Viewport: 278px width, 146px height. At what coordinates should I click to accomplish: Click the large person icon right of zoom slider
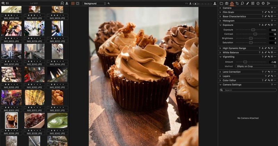click(215, 3)
